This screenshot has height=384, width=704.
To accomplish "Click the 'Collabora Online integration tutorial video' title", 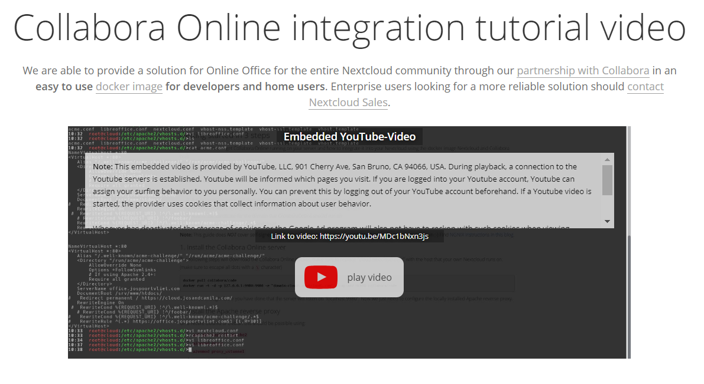I will pos(349,28).
